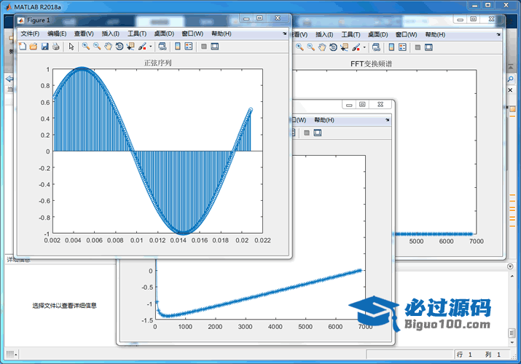Viewport: 521px width, 364px height.
Task: Click New Figure icon in Figure 1 toolbar
Action: (x=23, y=47)
